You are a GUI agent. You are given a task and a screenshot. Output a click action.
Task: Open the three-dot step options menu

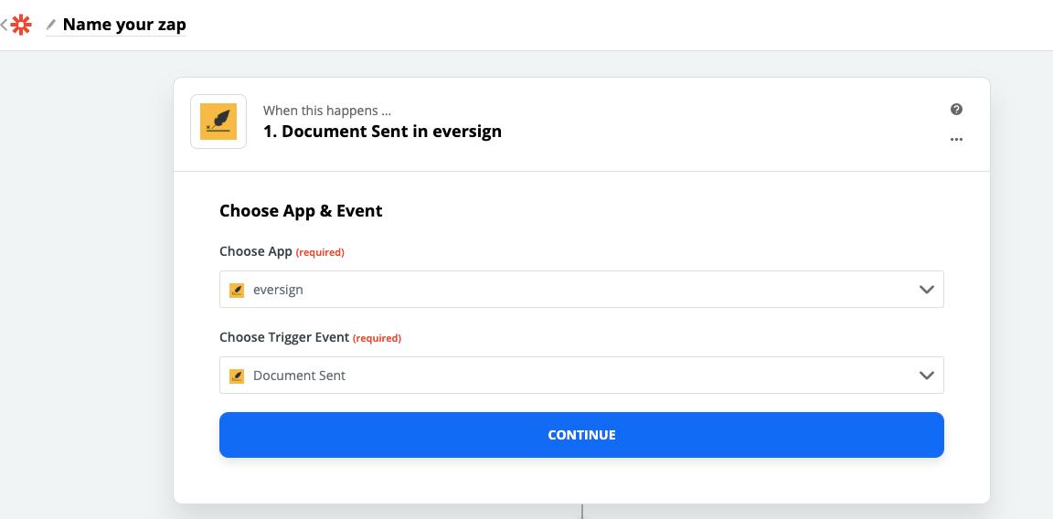pyautogui.click(x=956, y=140)
